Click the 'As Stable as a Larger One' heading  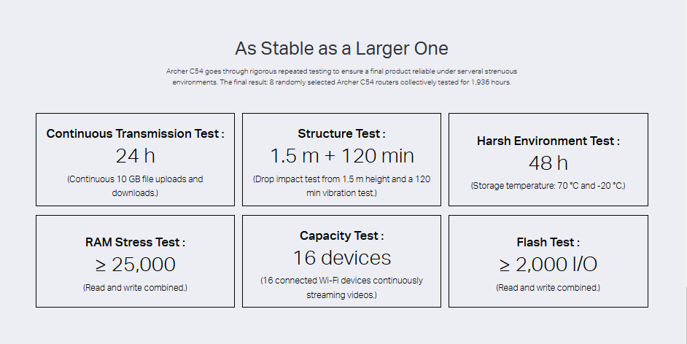point(341,49)
